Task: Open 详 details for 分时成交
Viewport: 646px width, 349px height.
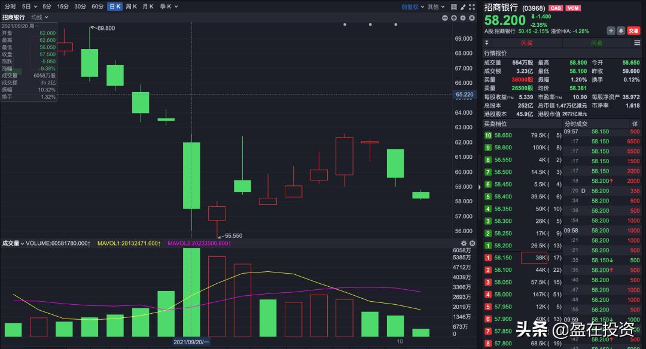Action: (x=635, y=124)
